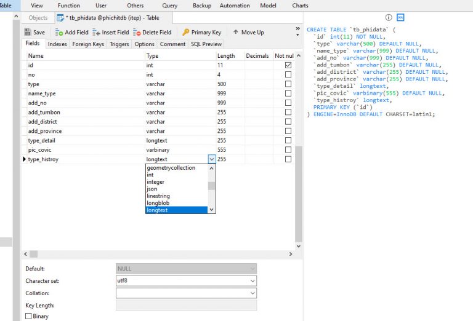Image resolution: width=473 pixels, height=321 pixels.
Task: Click the Save toolbar icon
Action: (x=28, y=32)
